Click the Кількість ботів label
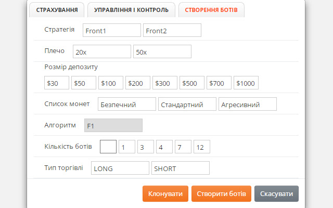 click(68, 147)
